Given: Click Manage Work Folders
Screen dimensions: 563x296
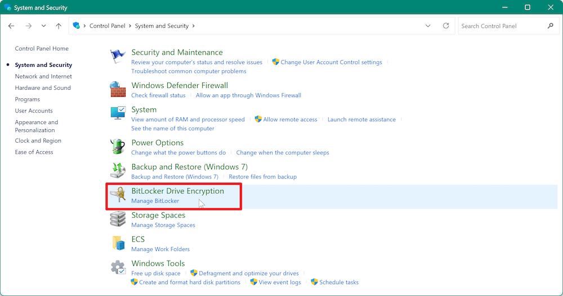Looking at the screenshot, I should pos(160,249).
